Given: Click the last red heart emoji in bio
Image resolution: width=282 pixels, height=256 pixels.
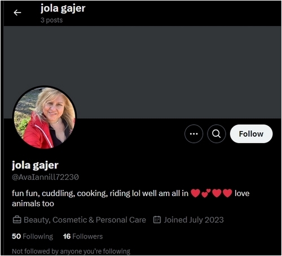Looking at the screenshot, I should (227, 193).
